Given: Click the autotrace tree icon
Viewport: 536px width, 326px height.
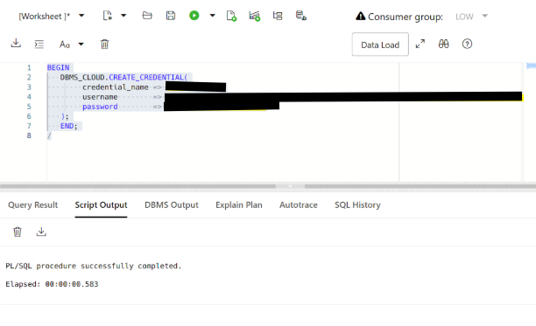Looking at the screenshot, I should click(x=278, y=16).
